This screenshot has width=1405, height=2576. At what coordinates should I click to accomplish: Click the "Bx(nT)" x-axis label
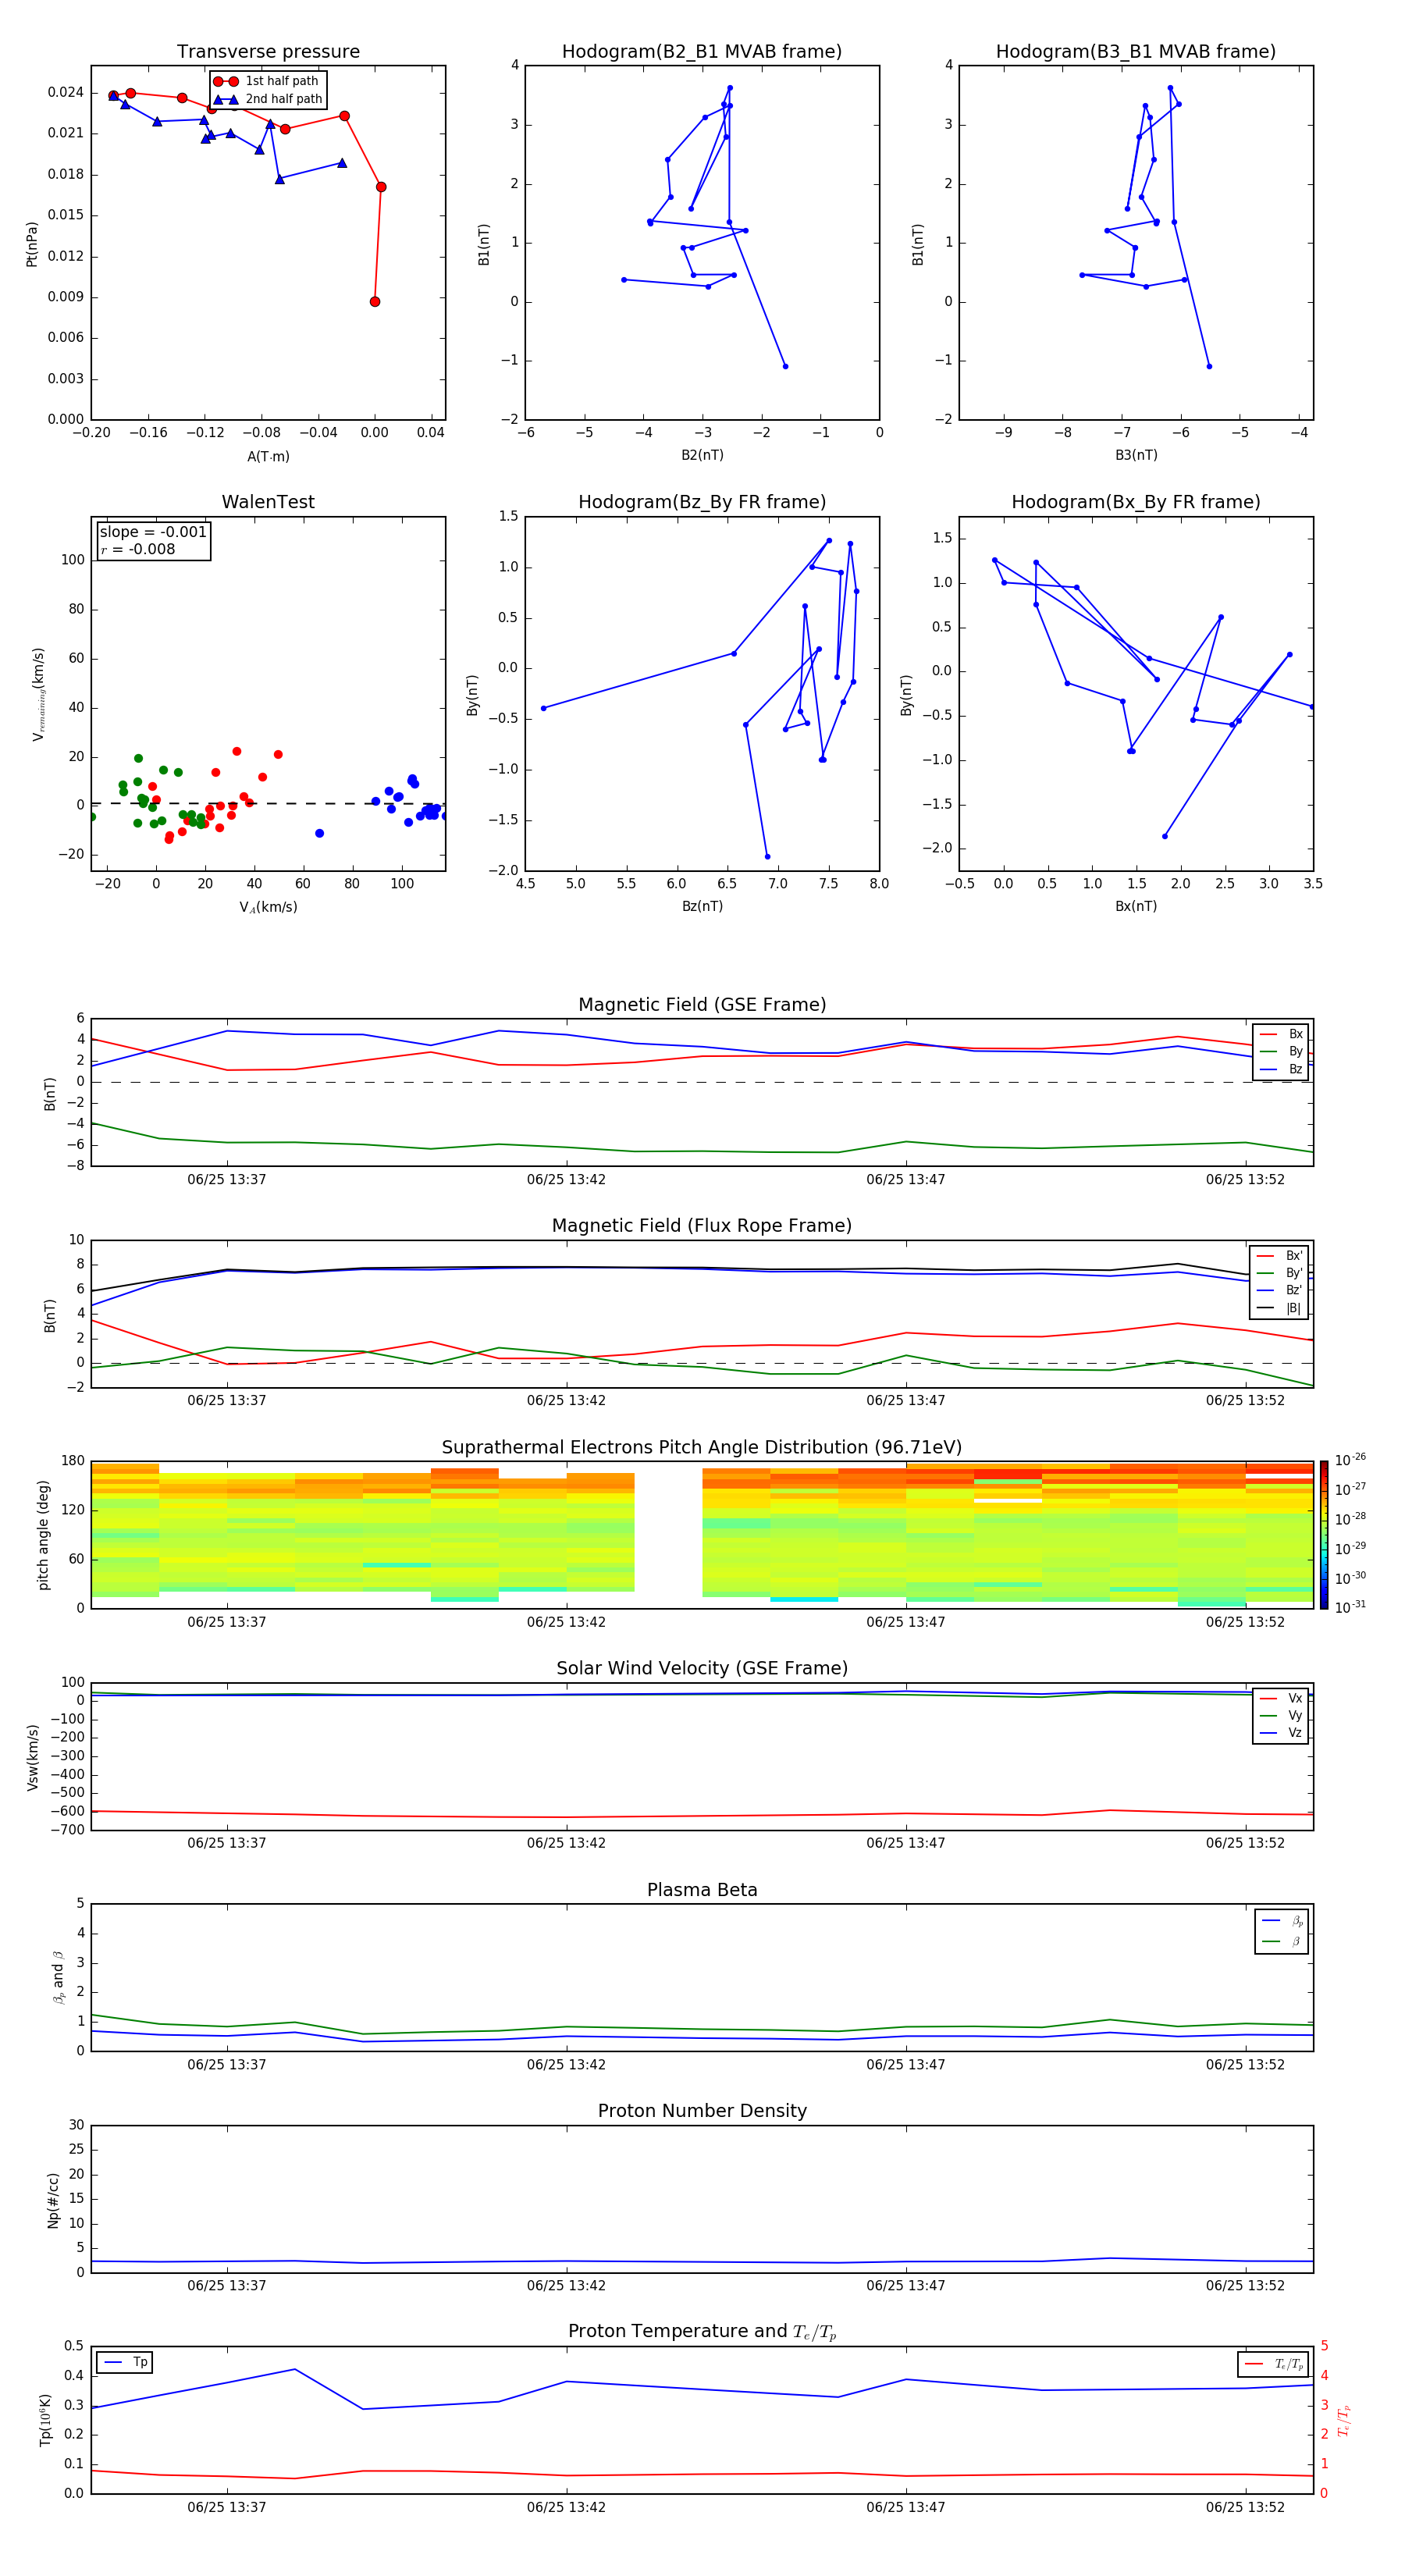(x=1136, y=906)
